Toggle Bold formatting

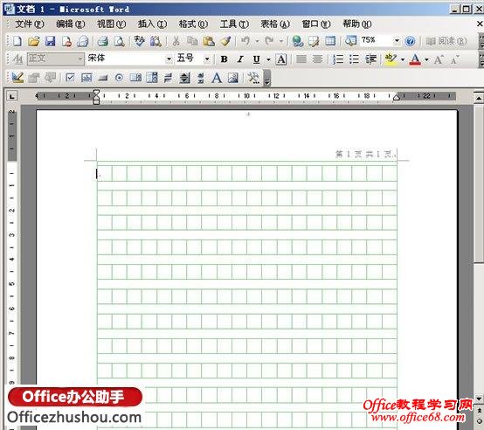tap(225, 59)
